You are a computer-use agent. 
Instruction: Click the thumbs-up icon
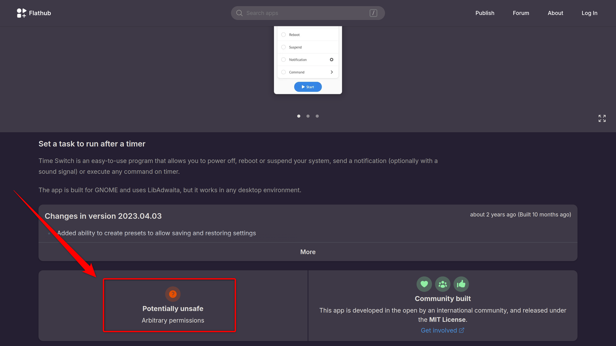461,284
